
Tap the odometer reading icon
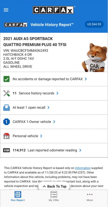pos(6,150)
